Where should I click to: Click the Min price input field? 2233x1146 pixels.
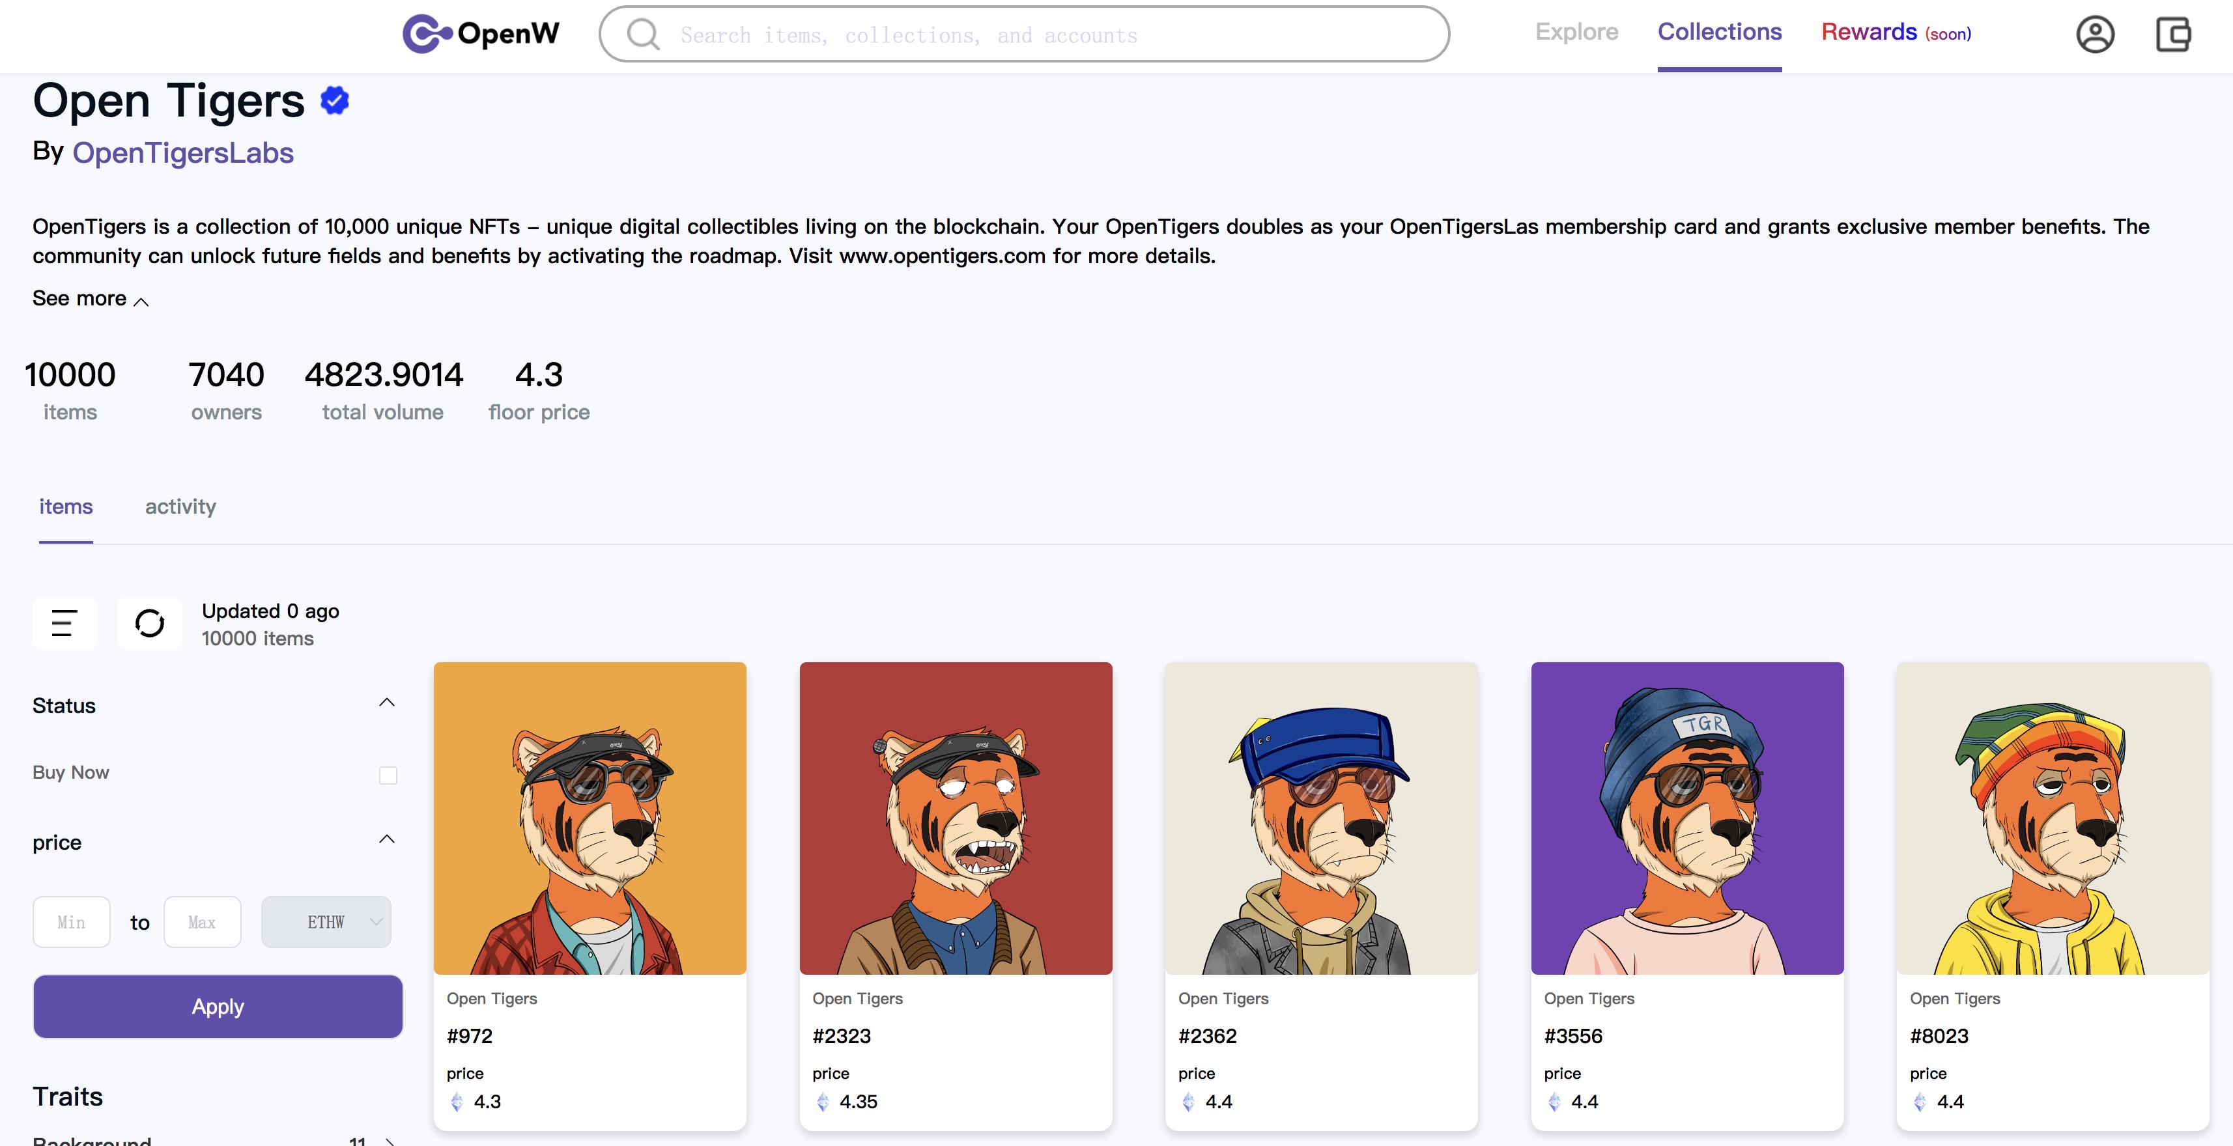point(71,921)
